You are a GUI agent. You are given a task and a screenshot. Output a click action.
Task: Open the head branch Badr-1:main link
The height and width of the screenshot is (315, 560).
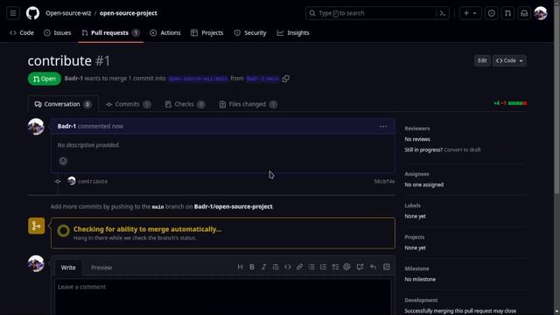pos(262,79)
